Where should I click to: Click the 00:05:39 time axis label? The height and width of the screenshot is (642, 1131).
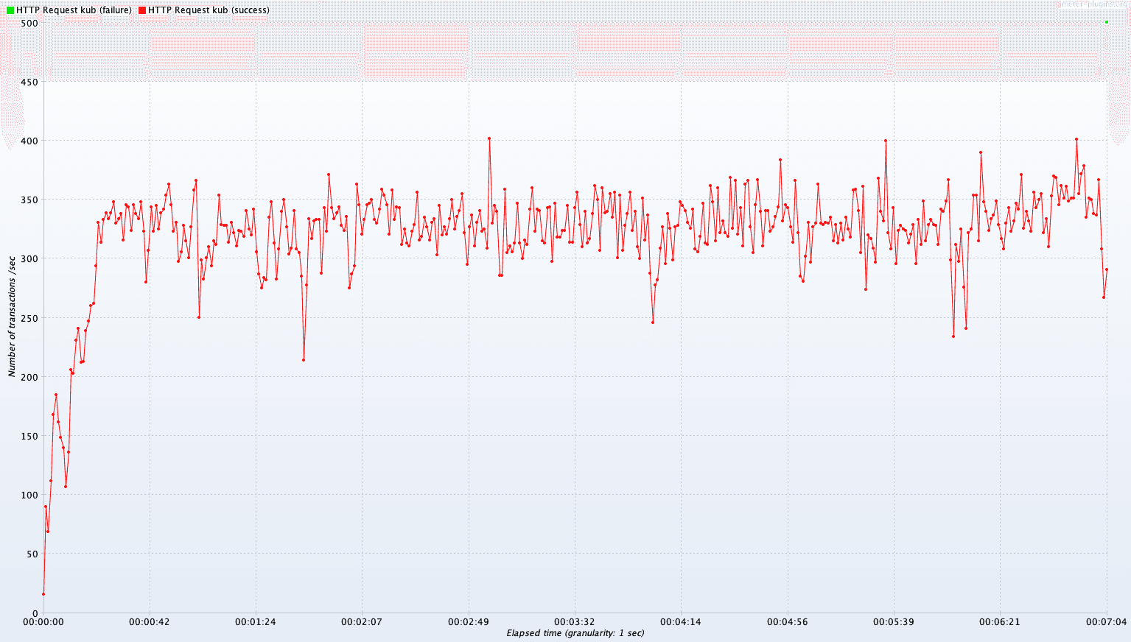point(894,622)
